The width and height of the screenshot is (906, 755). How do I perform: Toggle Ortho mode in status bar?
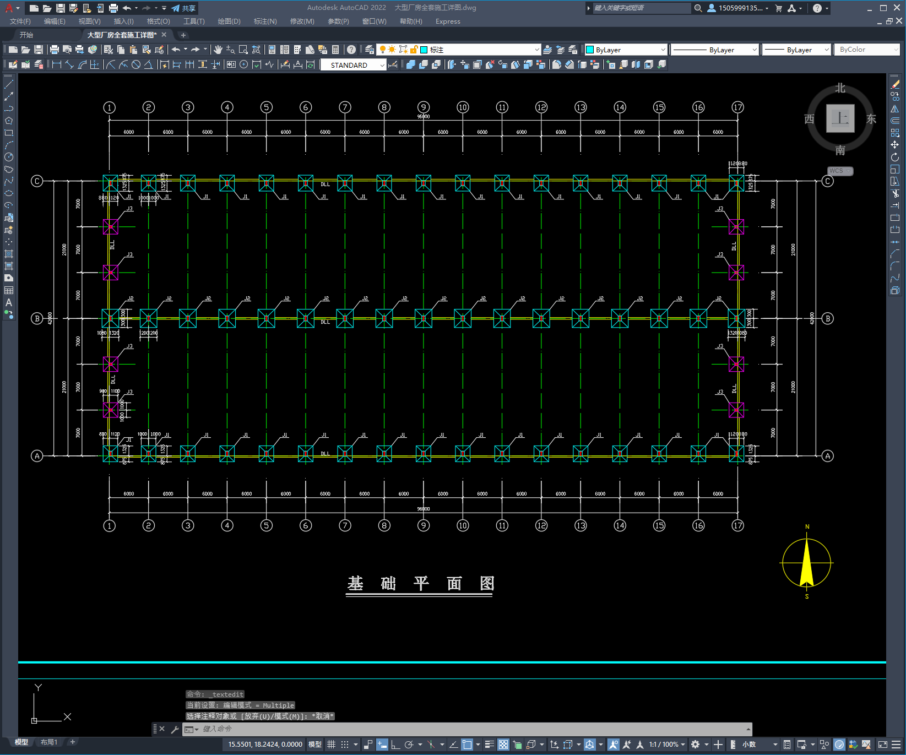[x=395, y=745]
